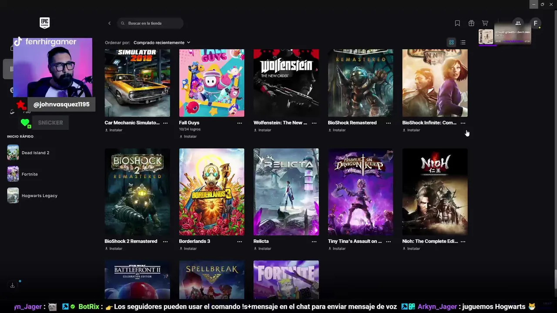Image resolution: width=557 pixels, height=313 pixels.
Task: Focus the 'Buscar en la tienda' search field
Action: pos(150,23)
